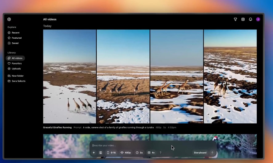Click the question mark help icon
273x163 pixels.
pyautogui.click(x=161, y=153)
